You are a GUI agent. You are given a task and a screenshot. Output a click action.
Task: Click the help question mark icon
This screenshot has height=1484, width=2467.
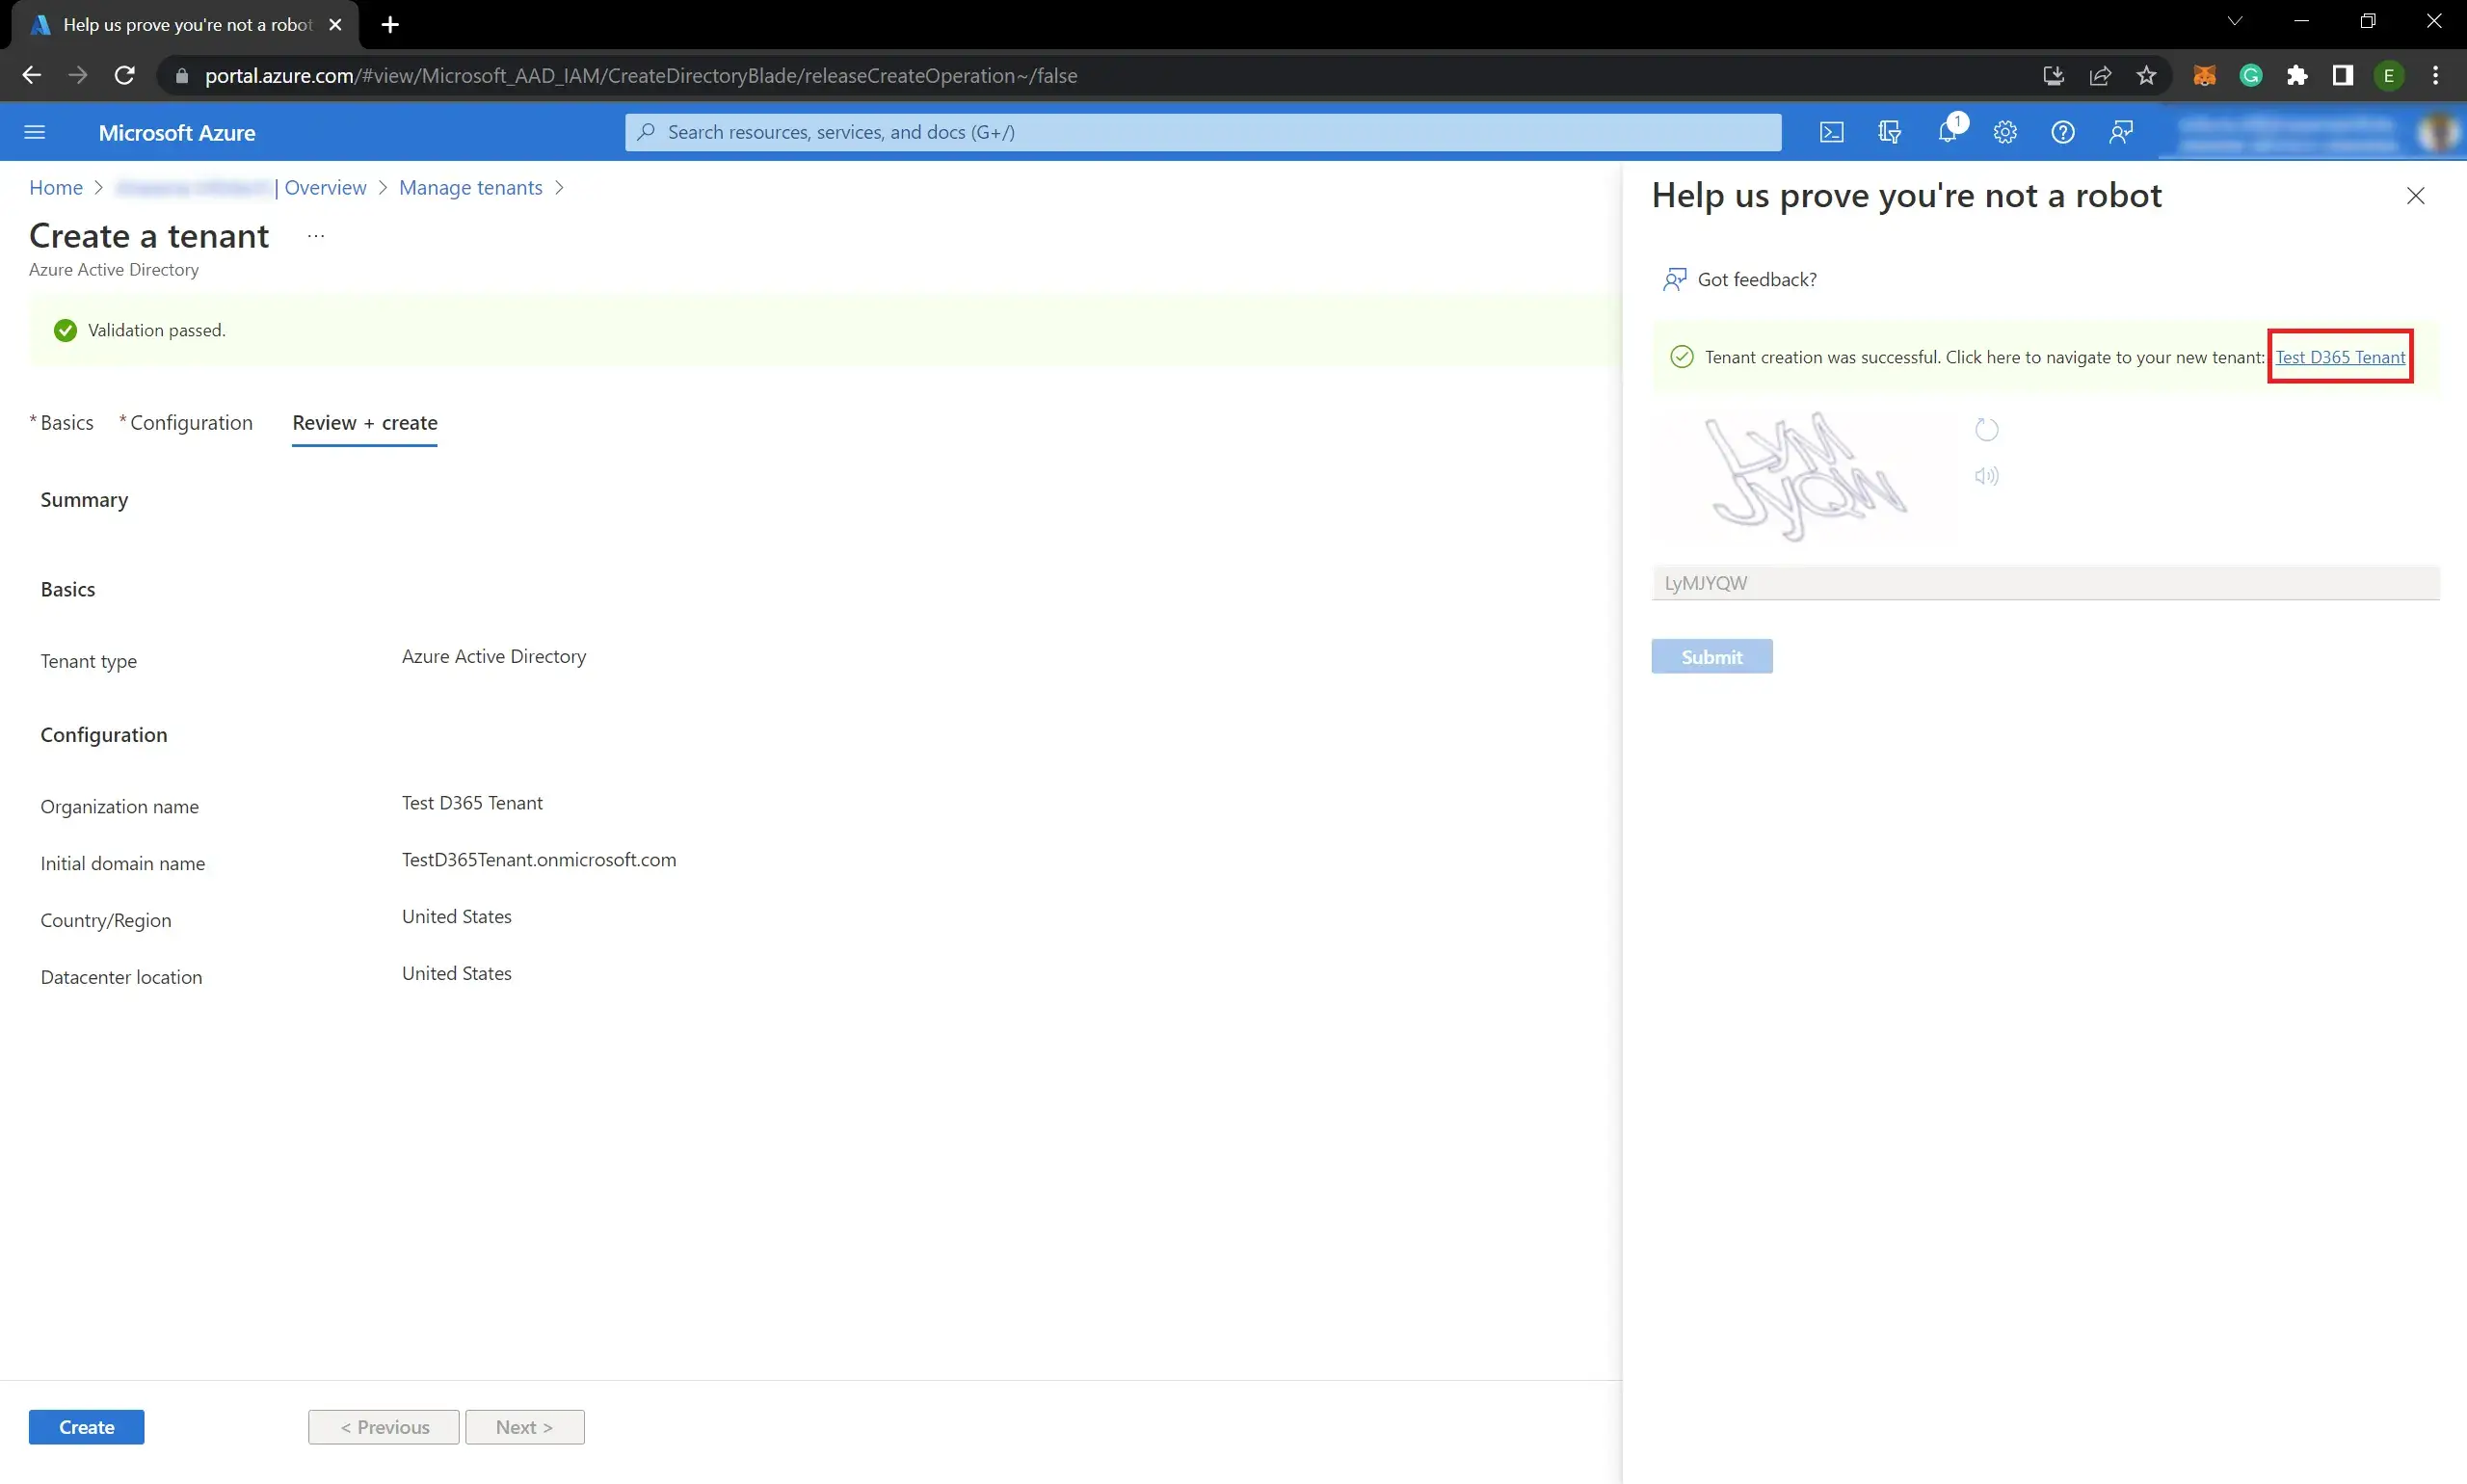(2063, 132)
